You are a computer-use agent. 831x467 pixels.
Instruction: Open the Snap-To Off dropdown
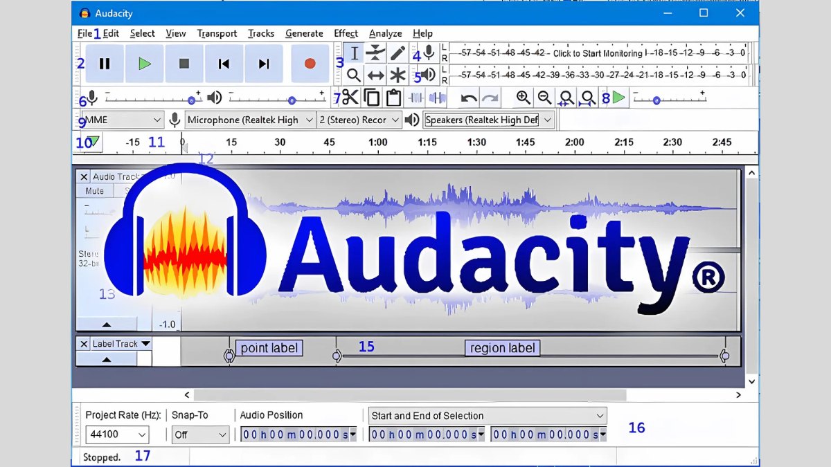tap(200, 434)
